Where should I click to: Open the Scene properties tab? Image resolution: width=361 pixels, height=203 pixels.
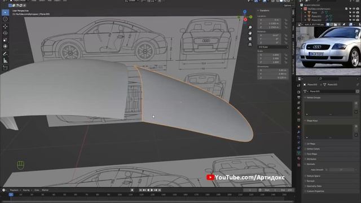pos(298,108)
